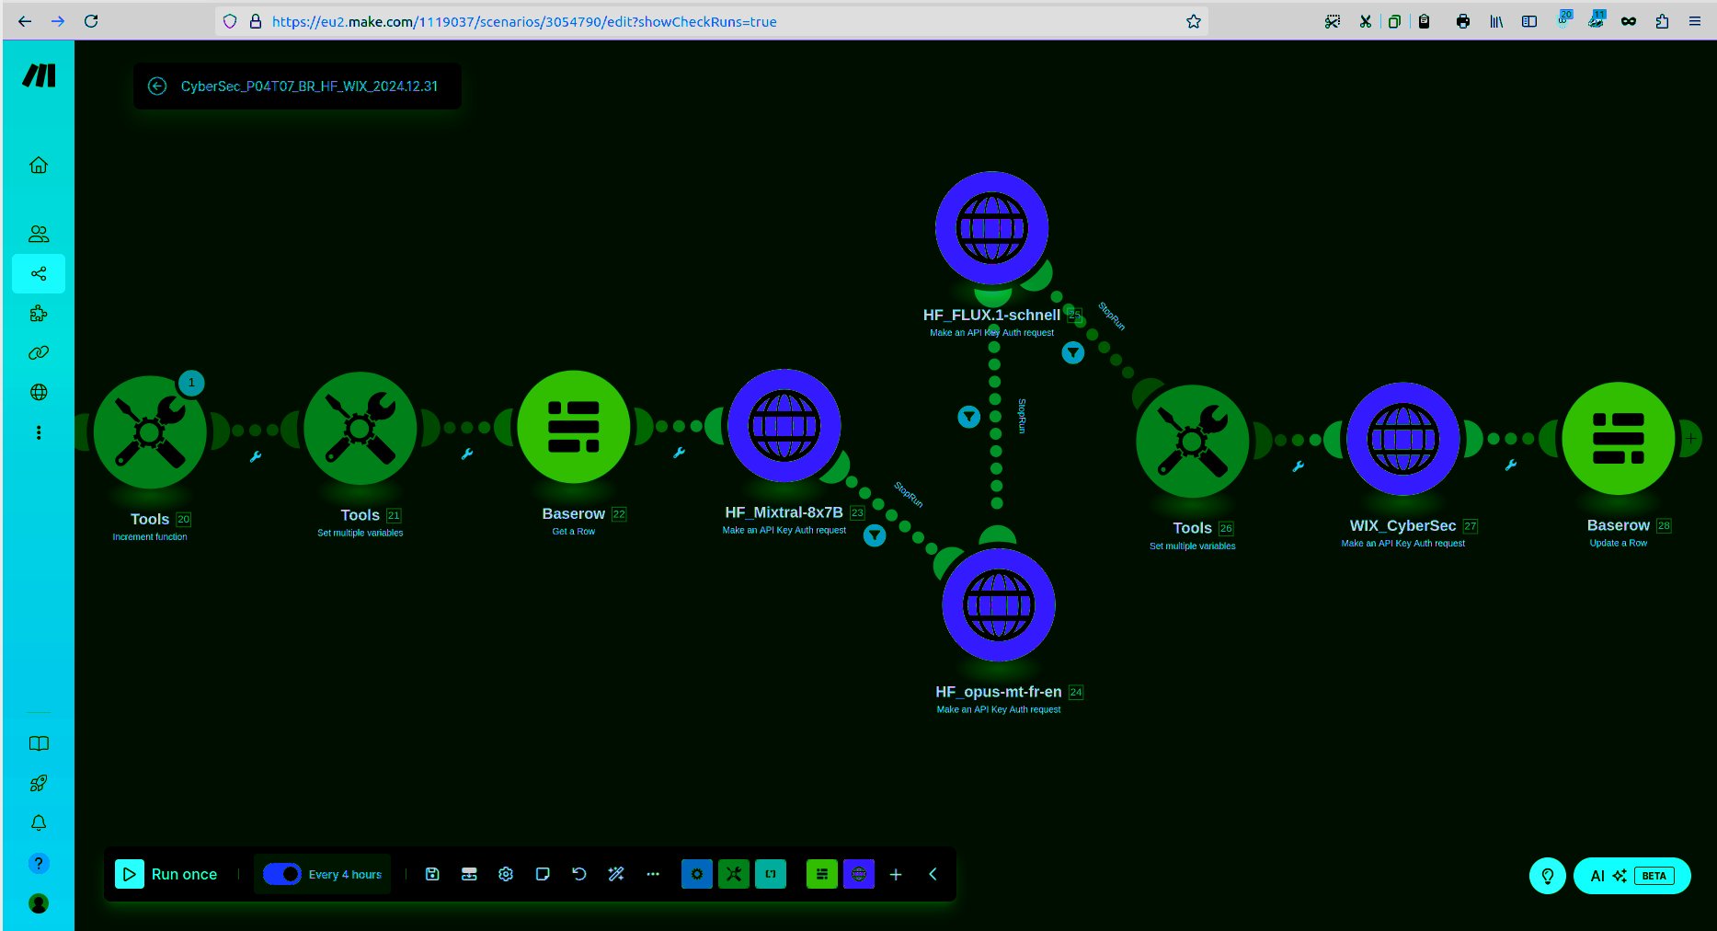Screen dimensions: 1717x931
Task: Expand the More three-dots sidebar menu
Action: [x=39, y=432]
